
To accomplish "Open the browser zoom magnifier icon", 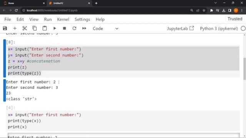I will [x=192, y=10].
